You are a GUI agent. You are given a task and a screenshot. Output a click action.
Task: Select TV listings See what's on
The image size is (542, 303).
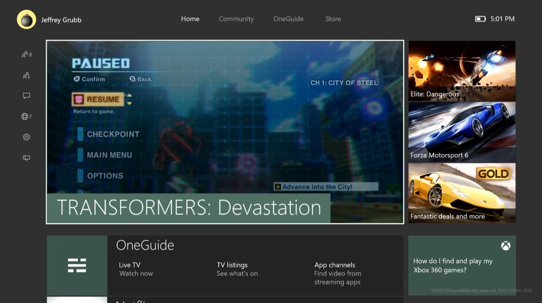(237, 269)
